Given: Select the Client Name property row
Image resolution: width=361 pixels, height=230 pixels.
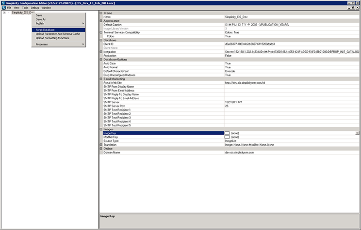Looking at the screenshot, I should point(231,48).
